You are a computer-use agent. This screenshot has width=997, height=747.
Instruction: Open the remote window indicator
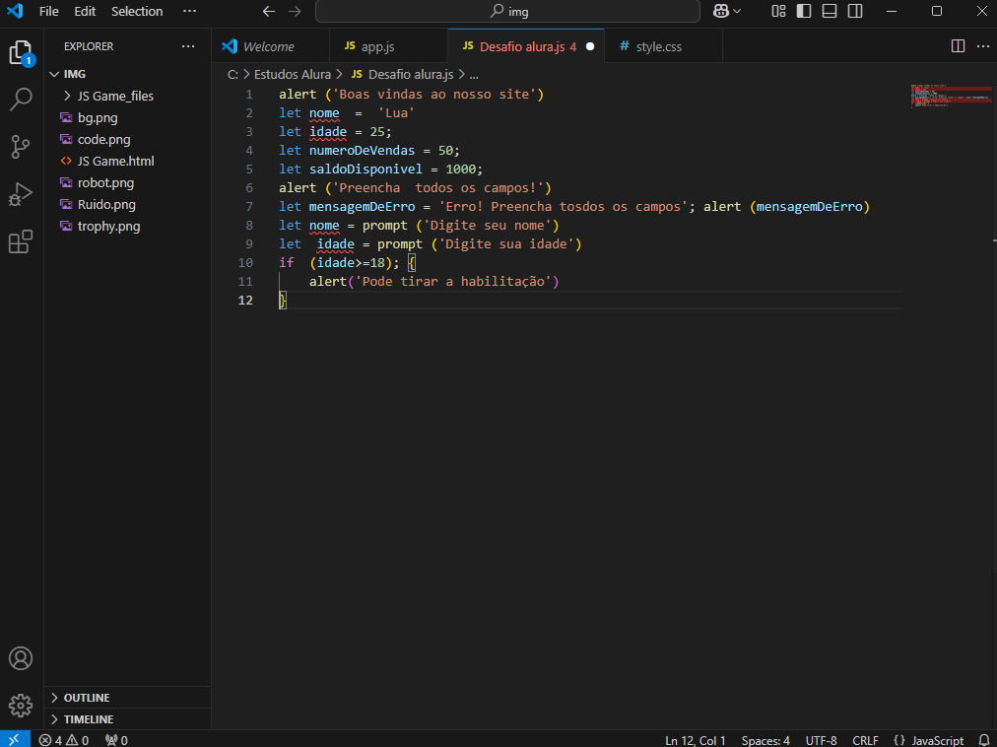pos(15,740)
